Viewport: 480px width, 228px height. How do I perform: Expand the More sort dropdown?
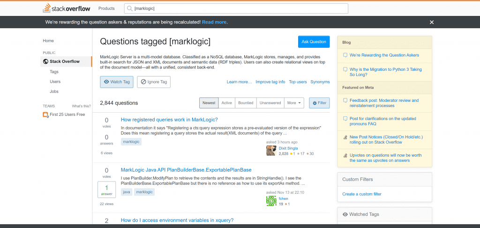click(294, 103)
